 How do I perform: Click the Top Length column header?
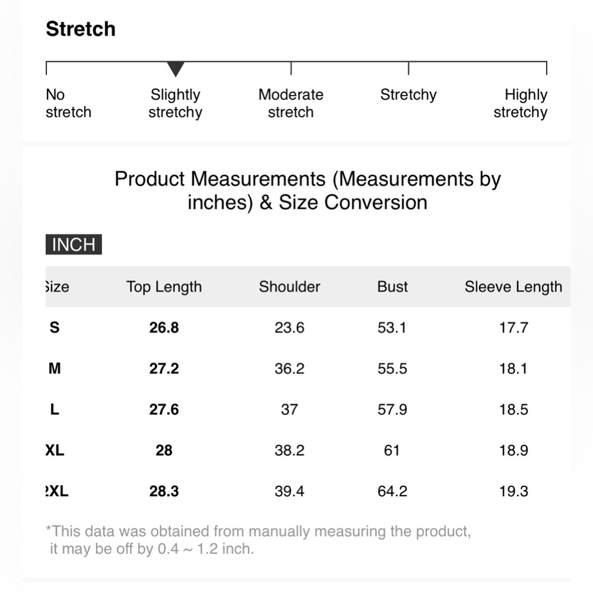click(x=164, y=287)
